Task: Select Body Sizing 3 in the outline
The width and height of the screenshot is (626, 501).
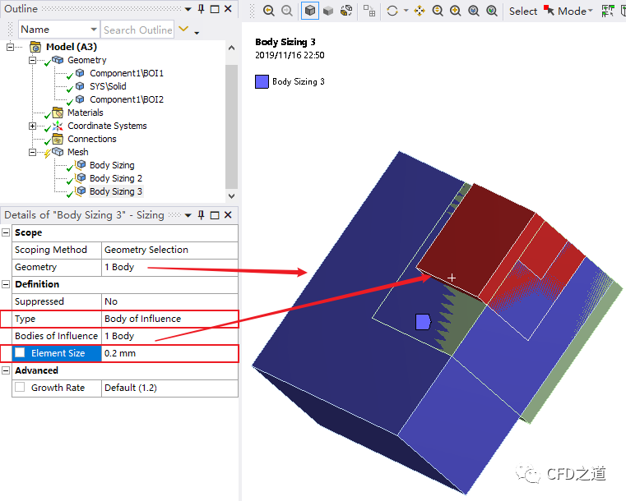Action: (x=116, y=191)
